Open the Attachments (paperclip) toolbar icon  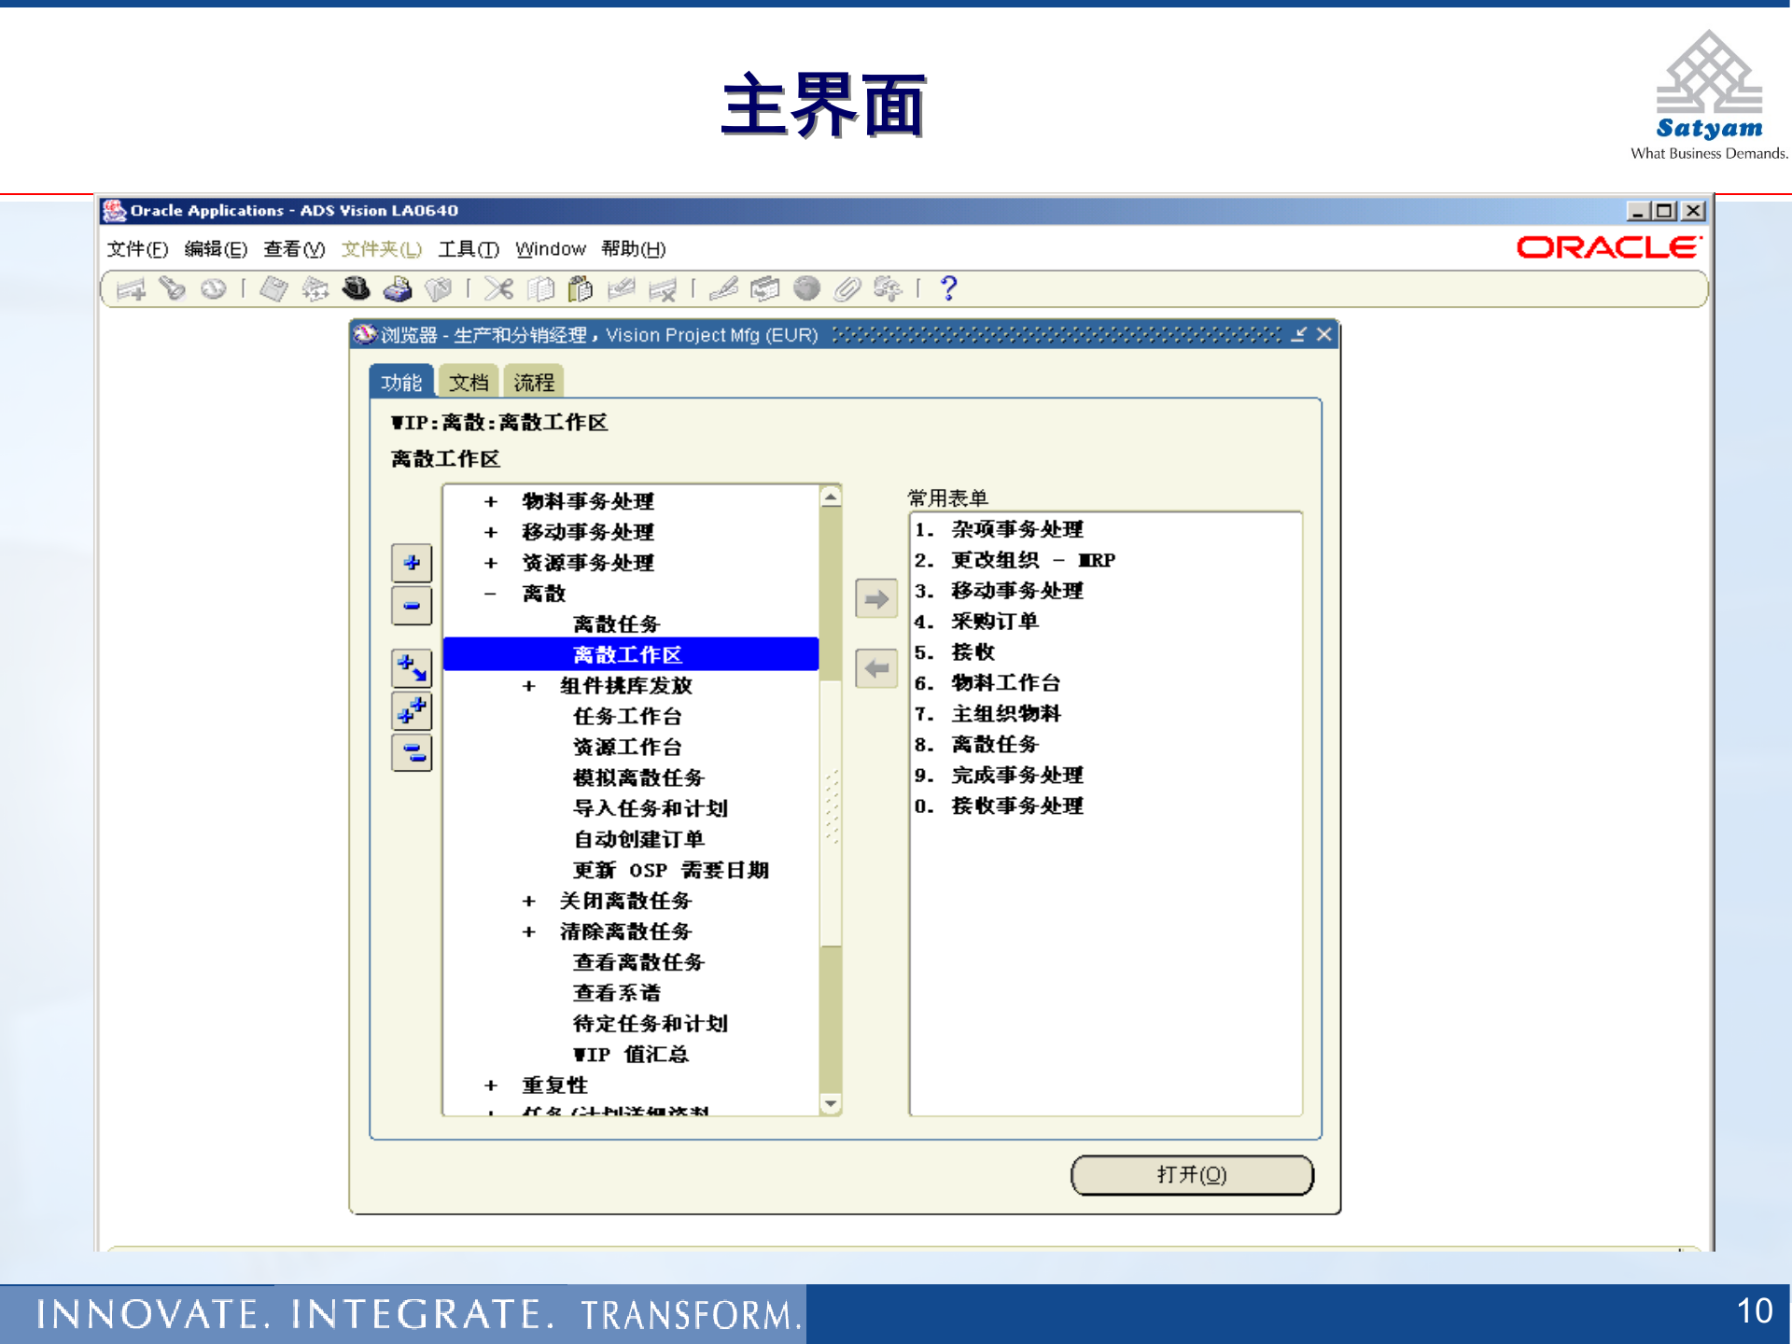pyautogui.click(x=846, y=289)
